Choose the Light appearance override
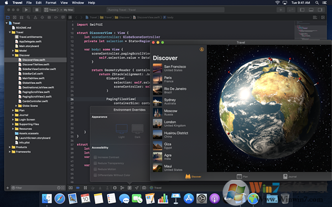Viewport: 332px width, 207px height. (x=122, y=131)
